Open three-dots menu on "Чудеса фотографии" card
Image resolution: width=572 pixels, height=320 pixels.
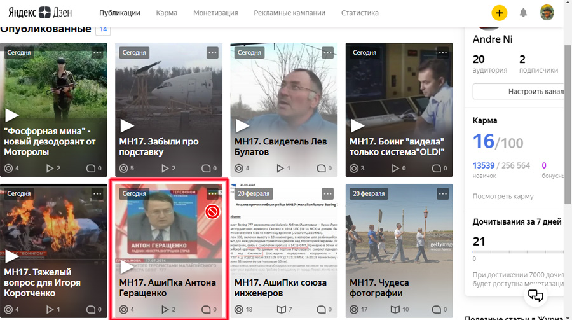tap(443, 193)
